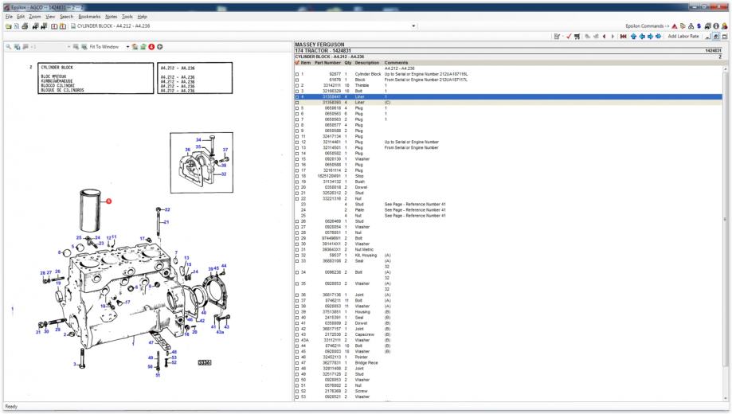Click the Add Labor Rate button
The image size is (732, 414).
[683, 37]
